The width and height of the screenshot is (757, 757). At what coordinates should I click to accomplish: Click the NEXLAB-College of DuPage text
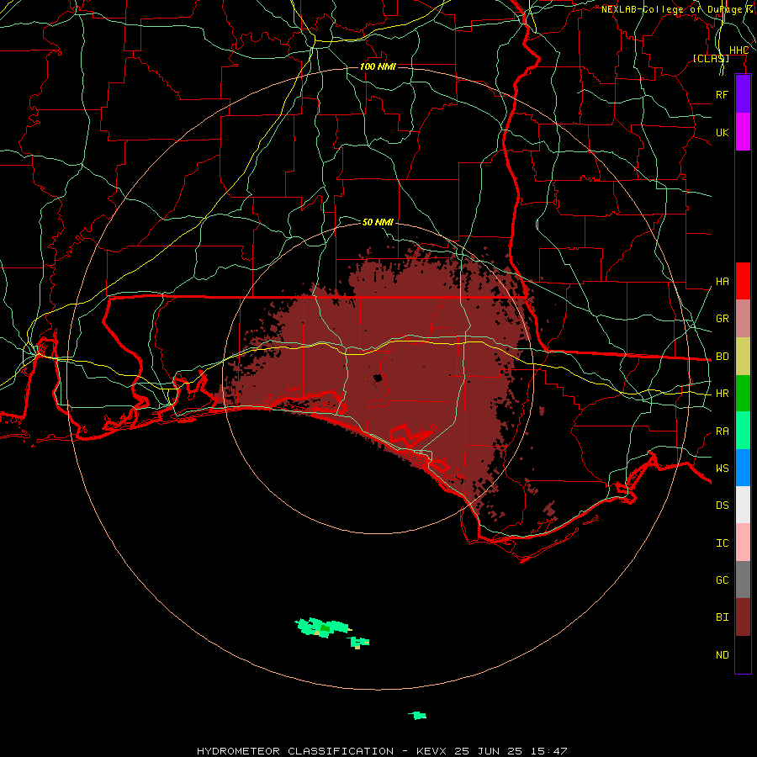(671, 9)
